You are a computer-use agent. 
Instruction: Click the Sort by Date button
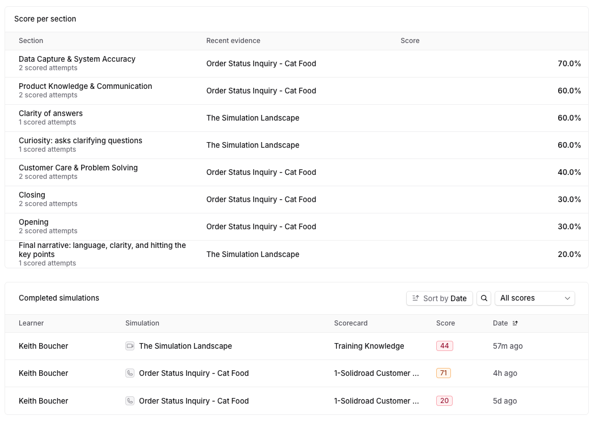(x=439, y=298)
